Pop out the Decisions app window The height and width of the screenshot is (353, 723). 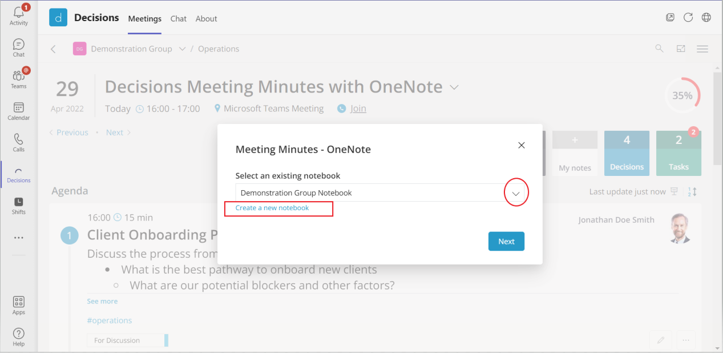click(x=670, y=17)
